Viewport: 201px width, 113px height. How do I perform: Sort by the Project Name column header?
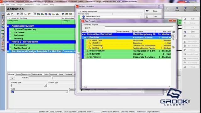coord(144,31)
